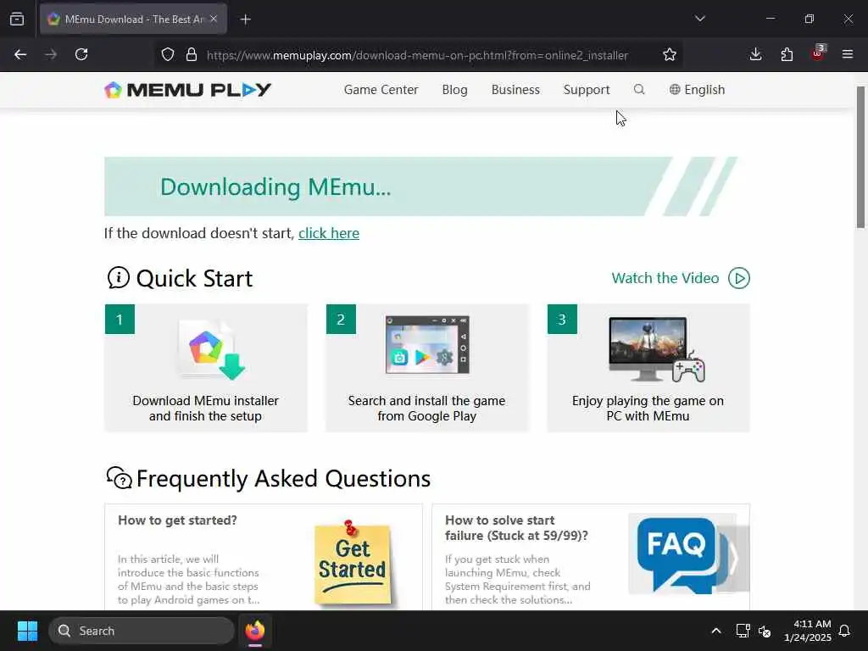This screenshot has width=868, height=651.
Task: Bookmark this page with the star icon
Action: pyautogui.click(x=670, y=54)
